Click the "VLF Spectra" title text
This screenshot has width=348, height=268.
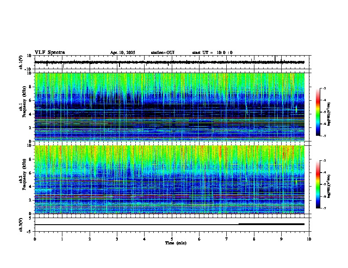50,53
